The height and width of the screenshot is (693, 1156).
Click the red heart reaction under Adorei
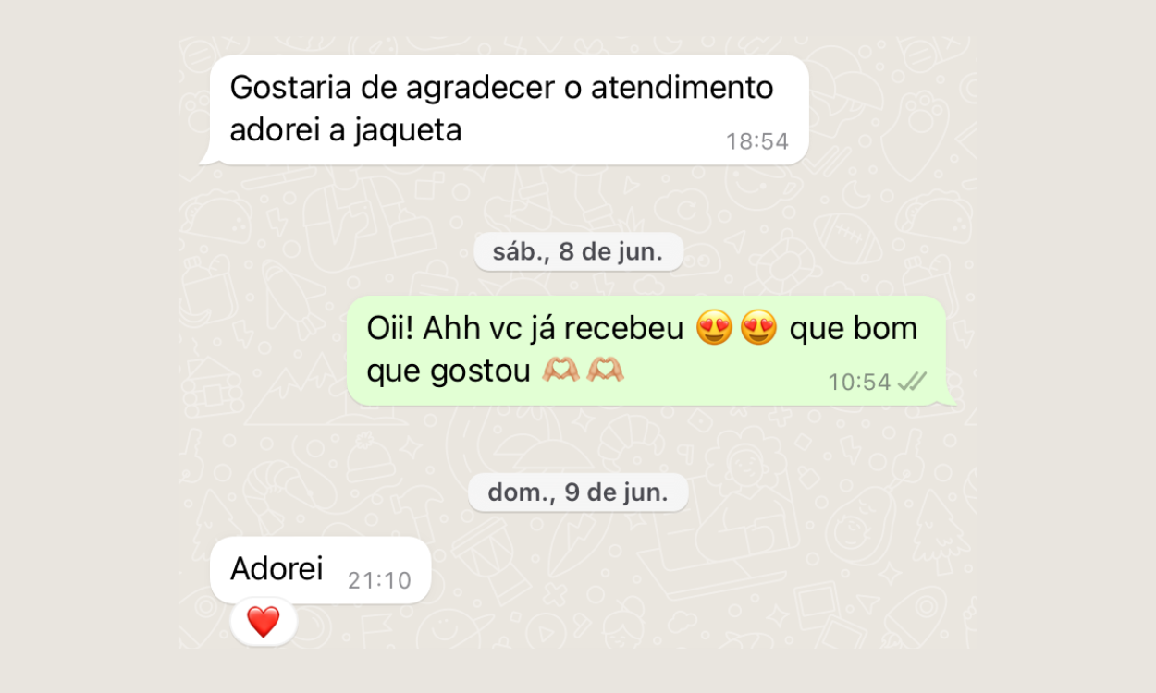tap(263, 622)
